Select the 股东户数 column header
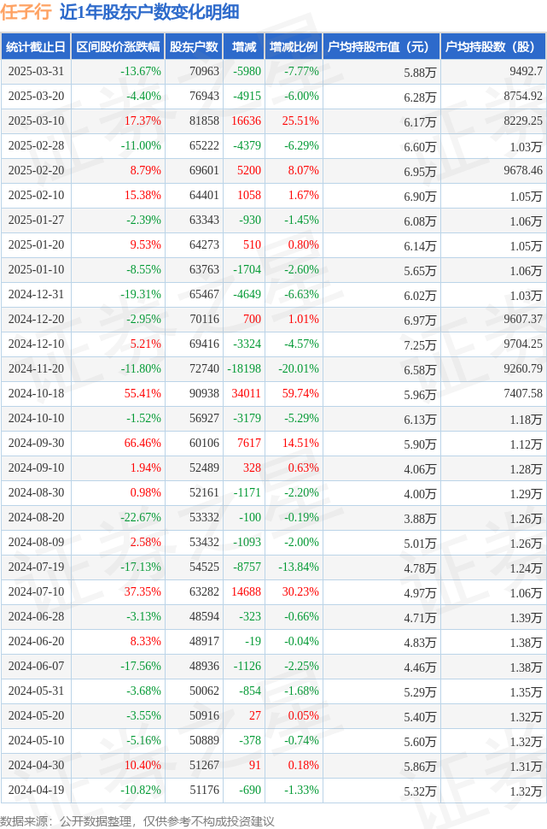The height and width of the screenshot is (829, 547). coord(194,46)
